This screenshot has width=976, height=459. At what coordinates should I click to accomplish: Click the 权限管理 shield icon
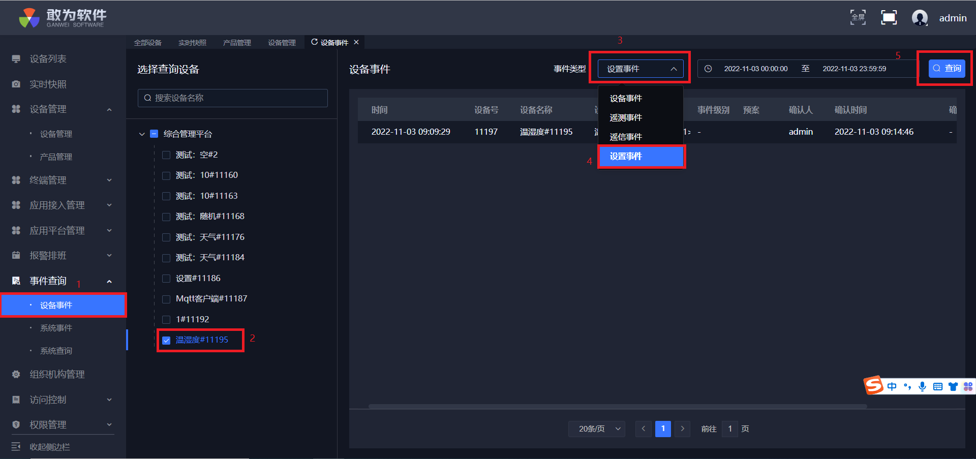click(16, 424)
